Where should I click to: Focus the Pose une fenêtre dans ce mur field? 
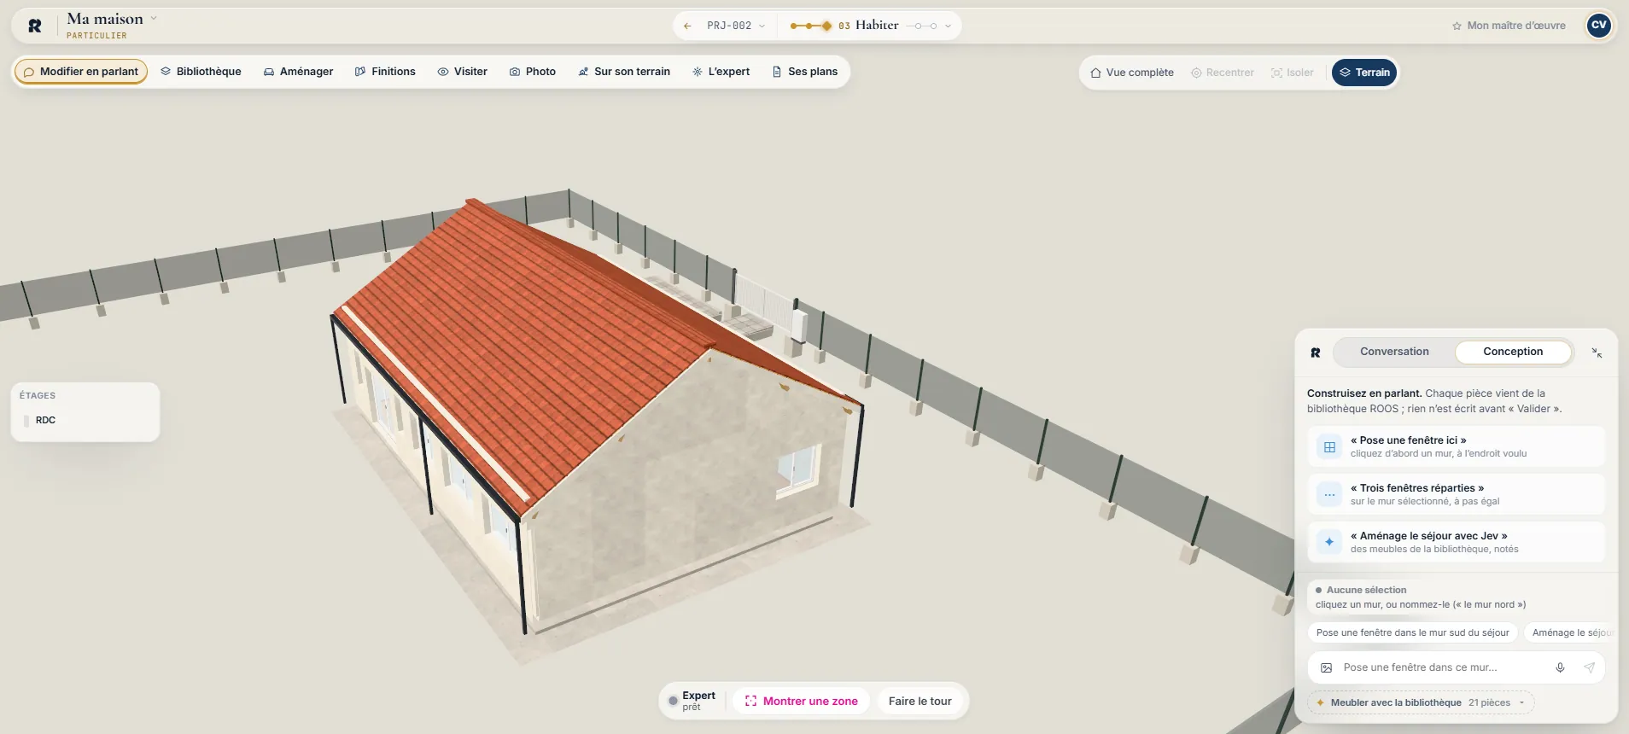(x=1443, y=667)
